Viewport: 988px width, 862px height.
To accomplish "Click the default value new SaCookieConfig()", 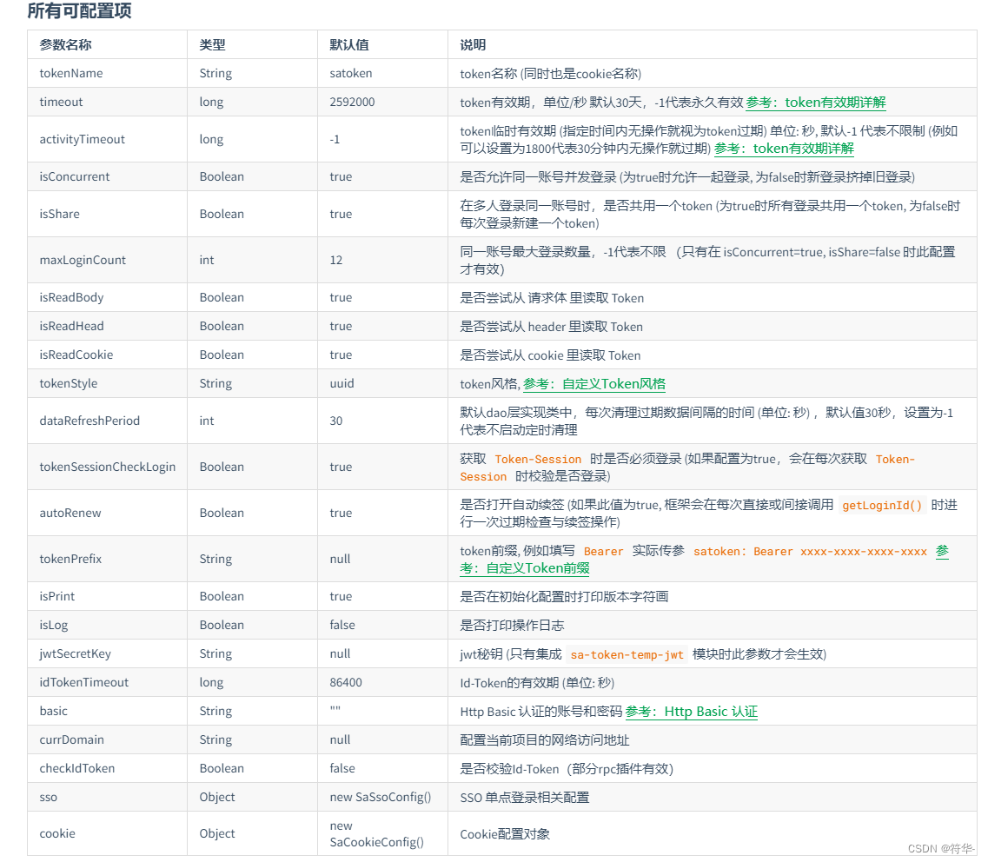I will [x=377, y=833].
